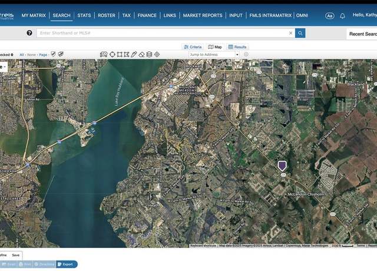Uncheck all with crossed checkmark icon
This screenshot has width=377, height=271.
(61, 54)
